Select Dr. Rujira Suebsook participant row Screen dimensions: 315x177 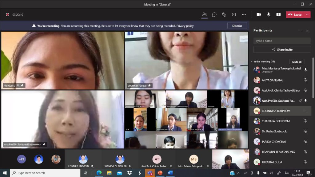pyautogui.click(x=281, y=131)
